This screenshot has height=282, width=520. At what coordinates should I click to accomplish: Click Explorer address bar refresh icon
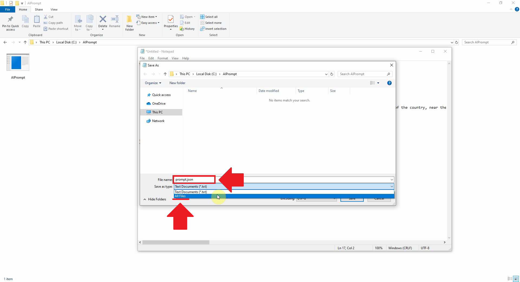[457, 42]
